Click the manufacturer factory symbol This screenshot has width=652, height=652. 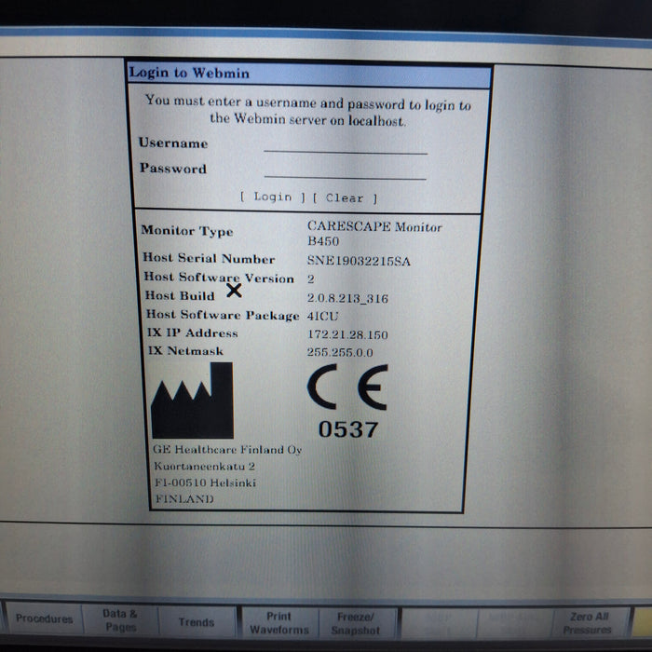pyautogui.click(x=193, y=401)
